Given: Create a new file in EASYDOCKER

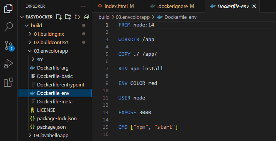Looking at the screenshot, I should tap(59, 17).
